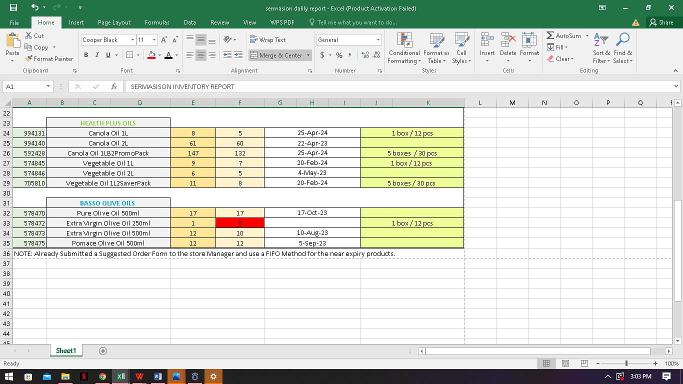
Task: Open Conditional Formatting options
Action: 404,48
